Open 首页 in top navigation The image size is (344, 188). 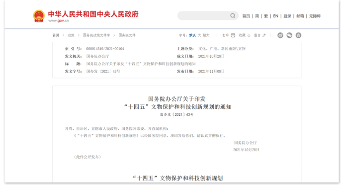(246, 16)
